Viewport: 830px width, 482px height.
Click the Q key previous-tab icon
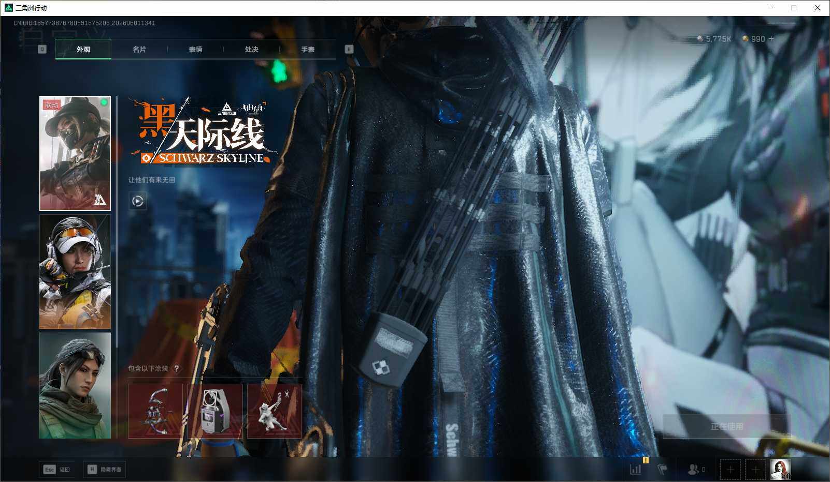[42, 49]
